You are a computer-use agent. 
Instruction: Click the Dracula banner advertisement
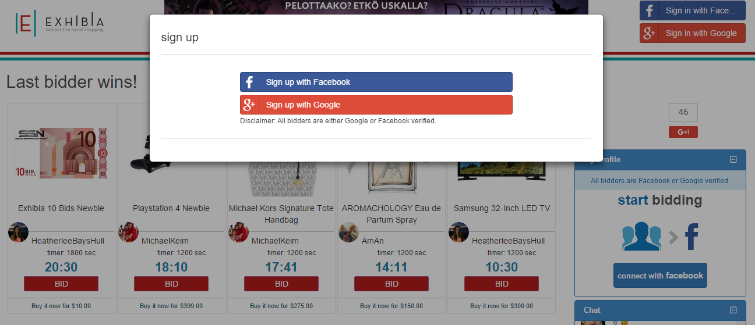click(376, 8)
